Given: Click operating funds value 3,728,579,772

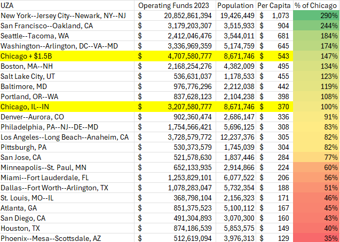Looking at the screenshot, I should [175, 137].
